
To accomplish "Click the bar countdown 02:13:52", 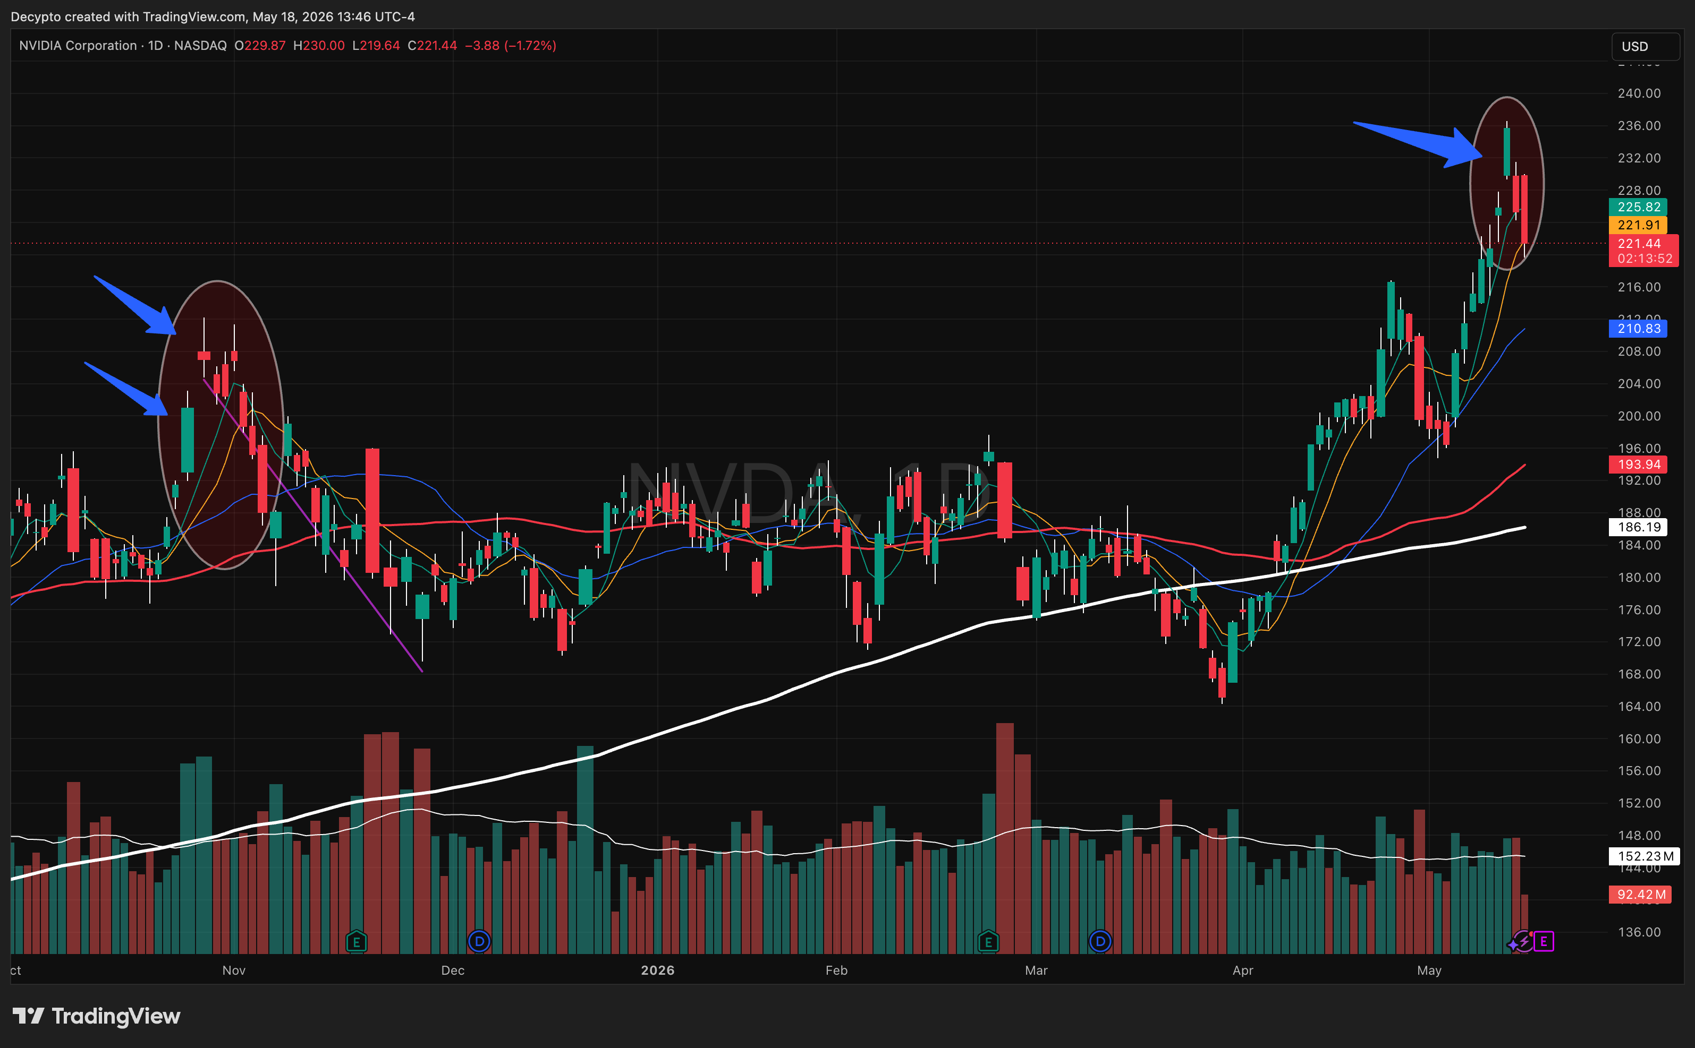I will coord(1645,259).
